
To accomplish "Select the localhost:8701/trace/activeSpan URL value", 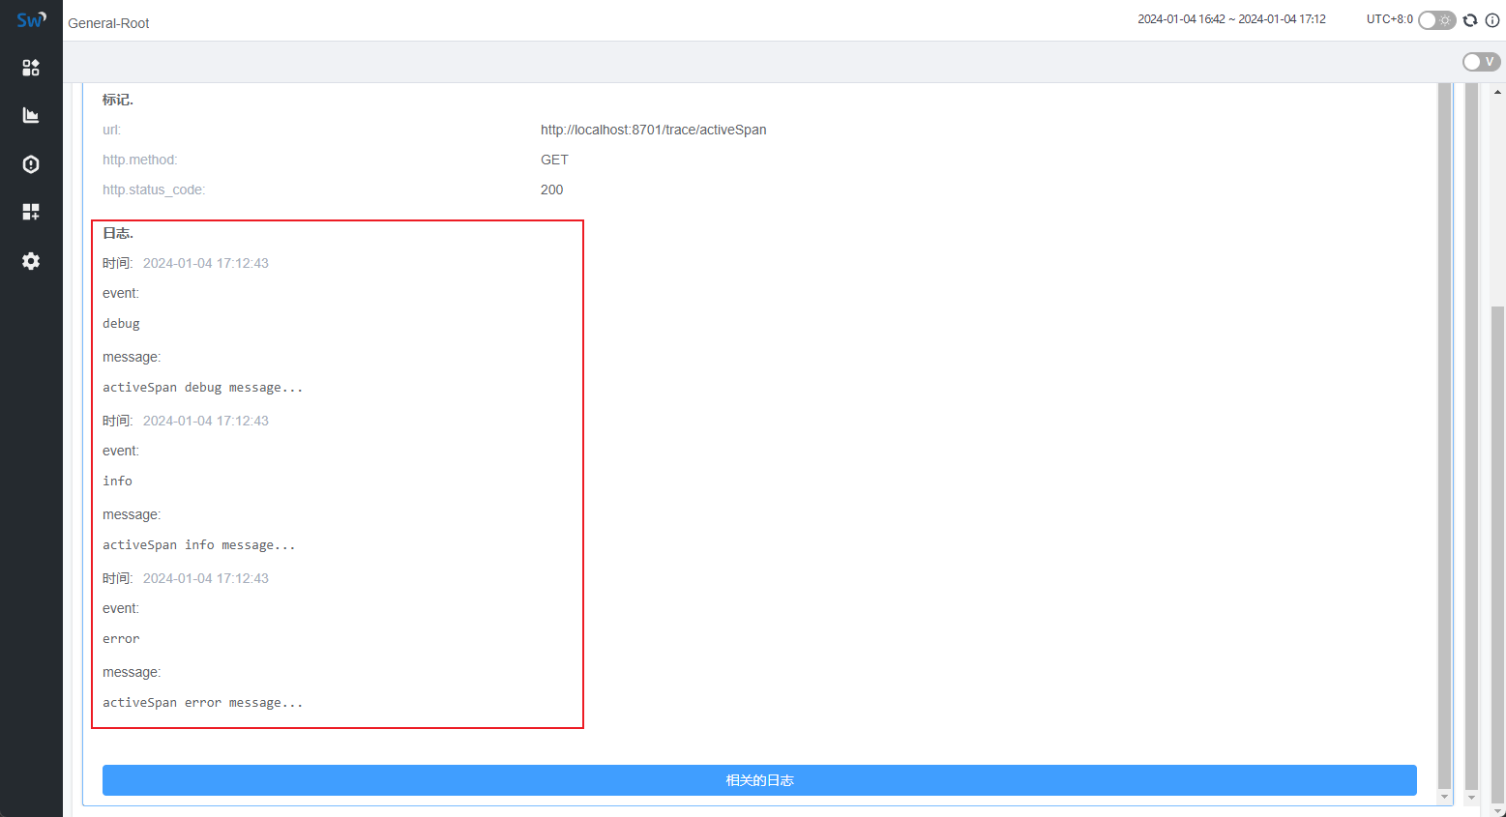I will point(653,130).
